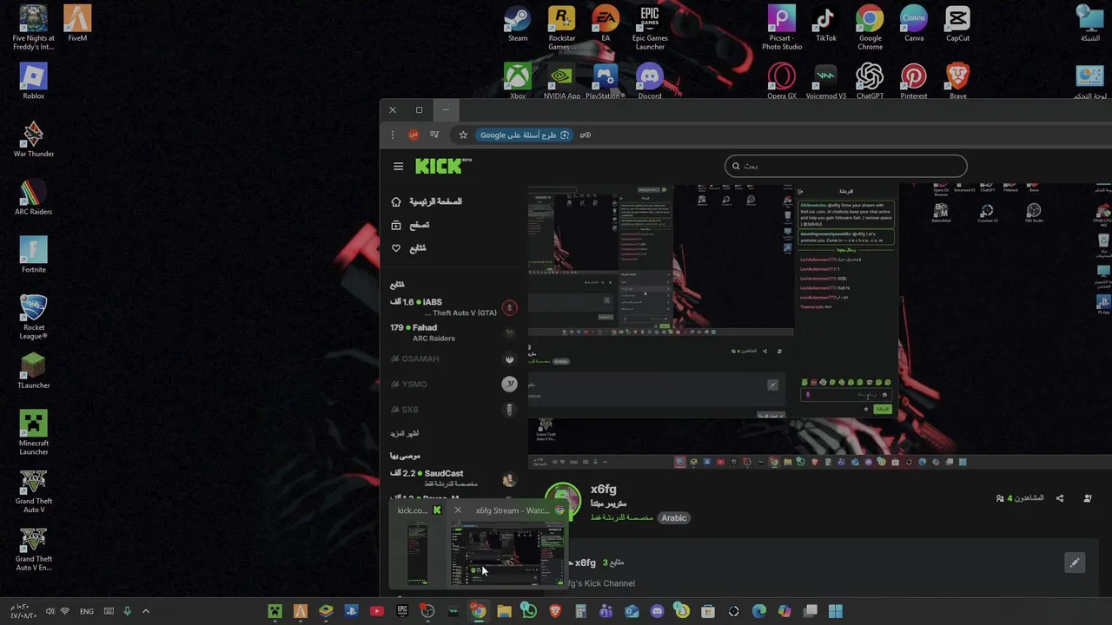Open the Canva desktop shortcut
1112x625 pixels.
tap(914, 24)
